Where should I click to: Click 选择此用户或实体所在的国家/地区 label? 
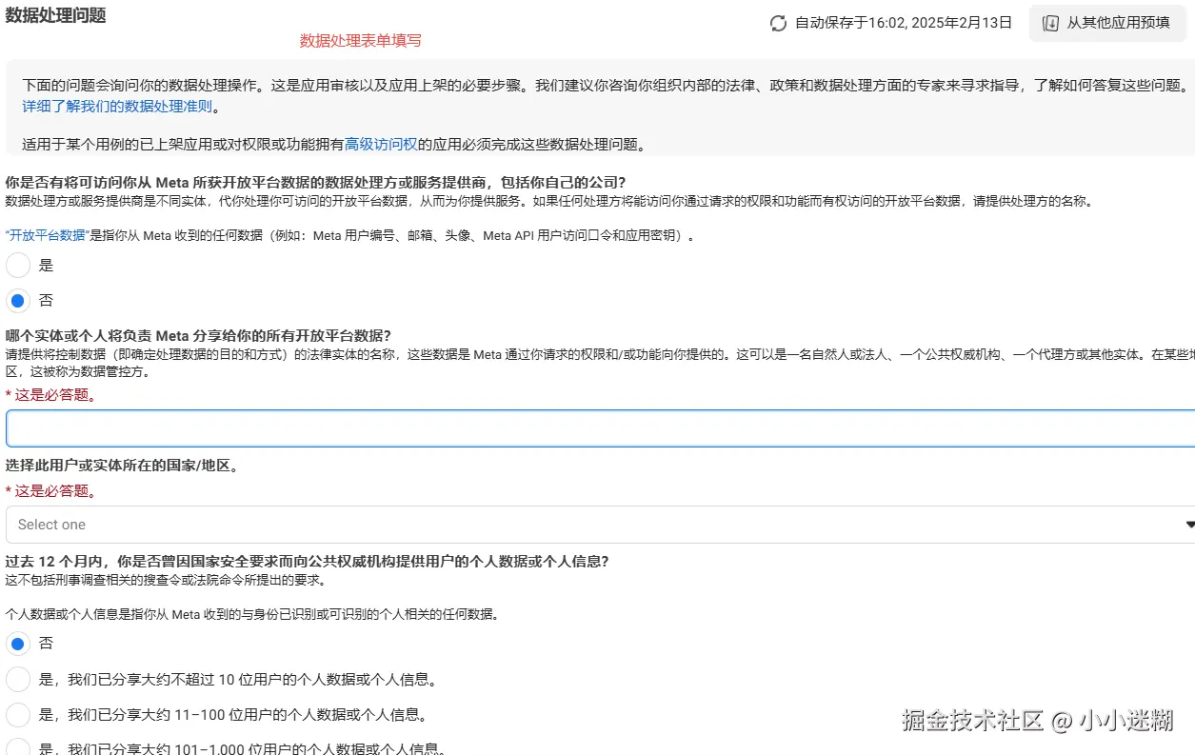122,466
